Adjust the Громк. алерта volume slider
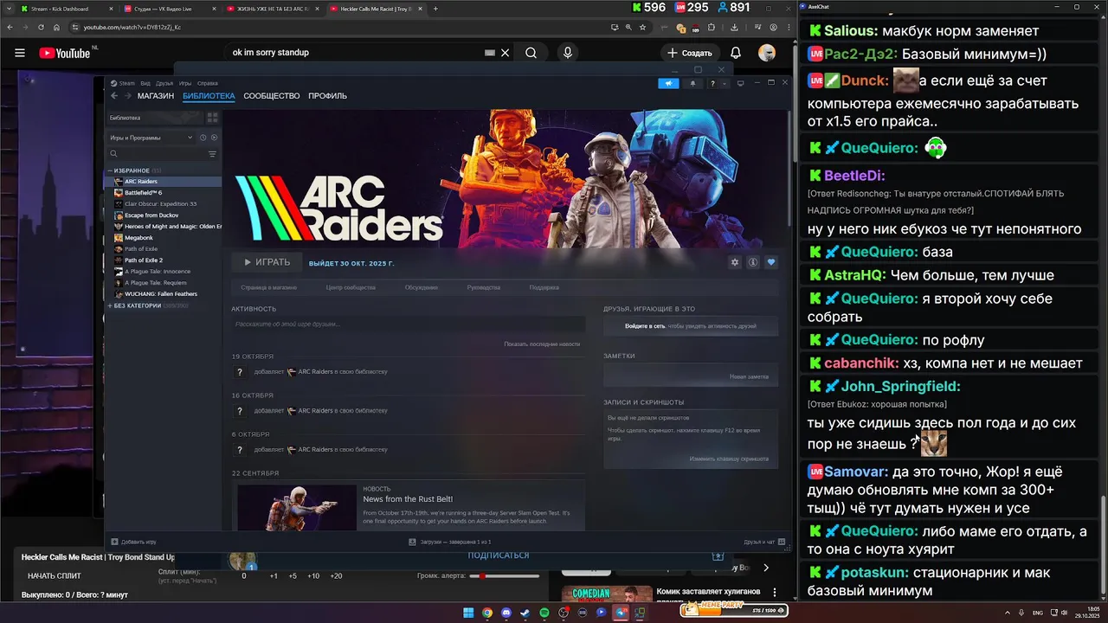Screen dimensions: 1108x623 (505, 575)
